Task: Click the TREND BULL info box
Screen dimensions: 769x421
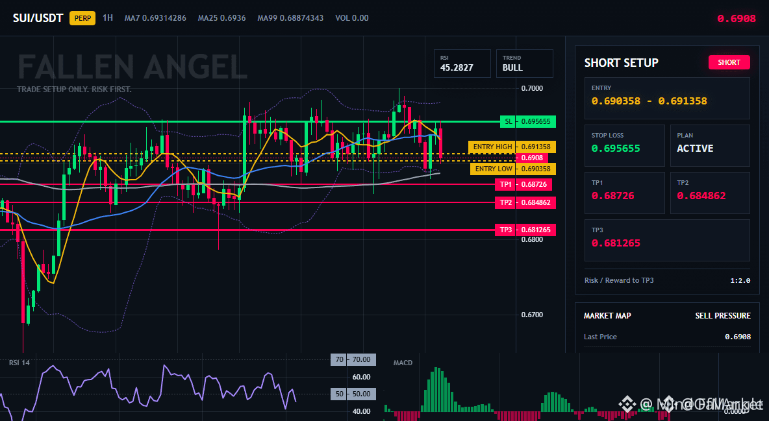Action: coord(524,63)
